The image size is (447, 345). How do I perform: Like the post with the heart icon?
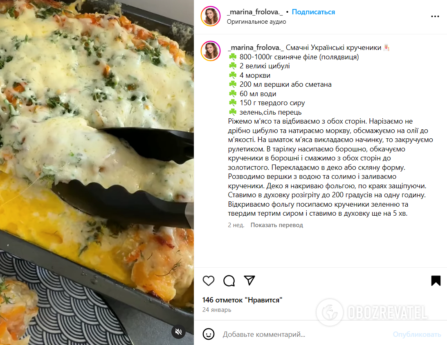(x=209, y=281)
